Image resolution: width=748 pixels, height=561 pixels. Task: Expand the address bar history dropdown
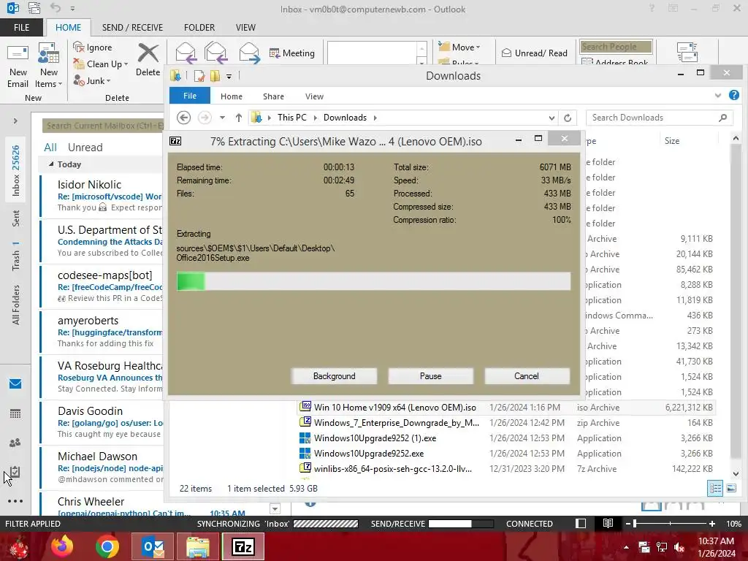552,118
